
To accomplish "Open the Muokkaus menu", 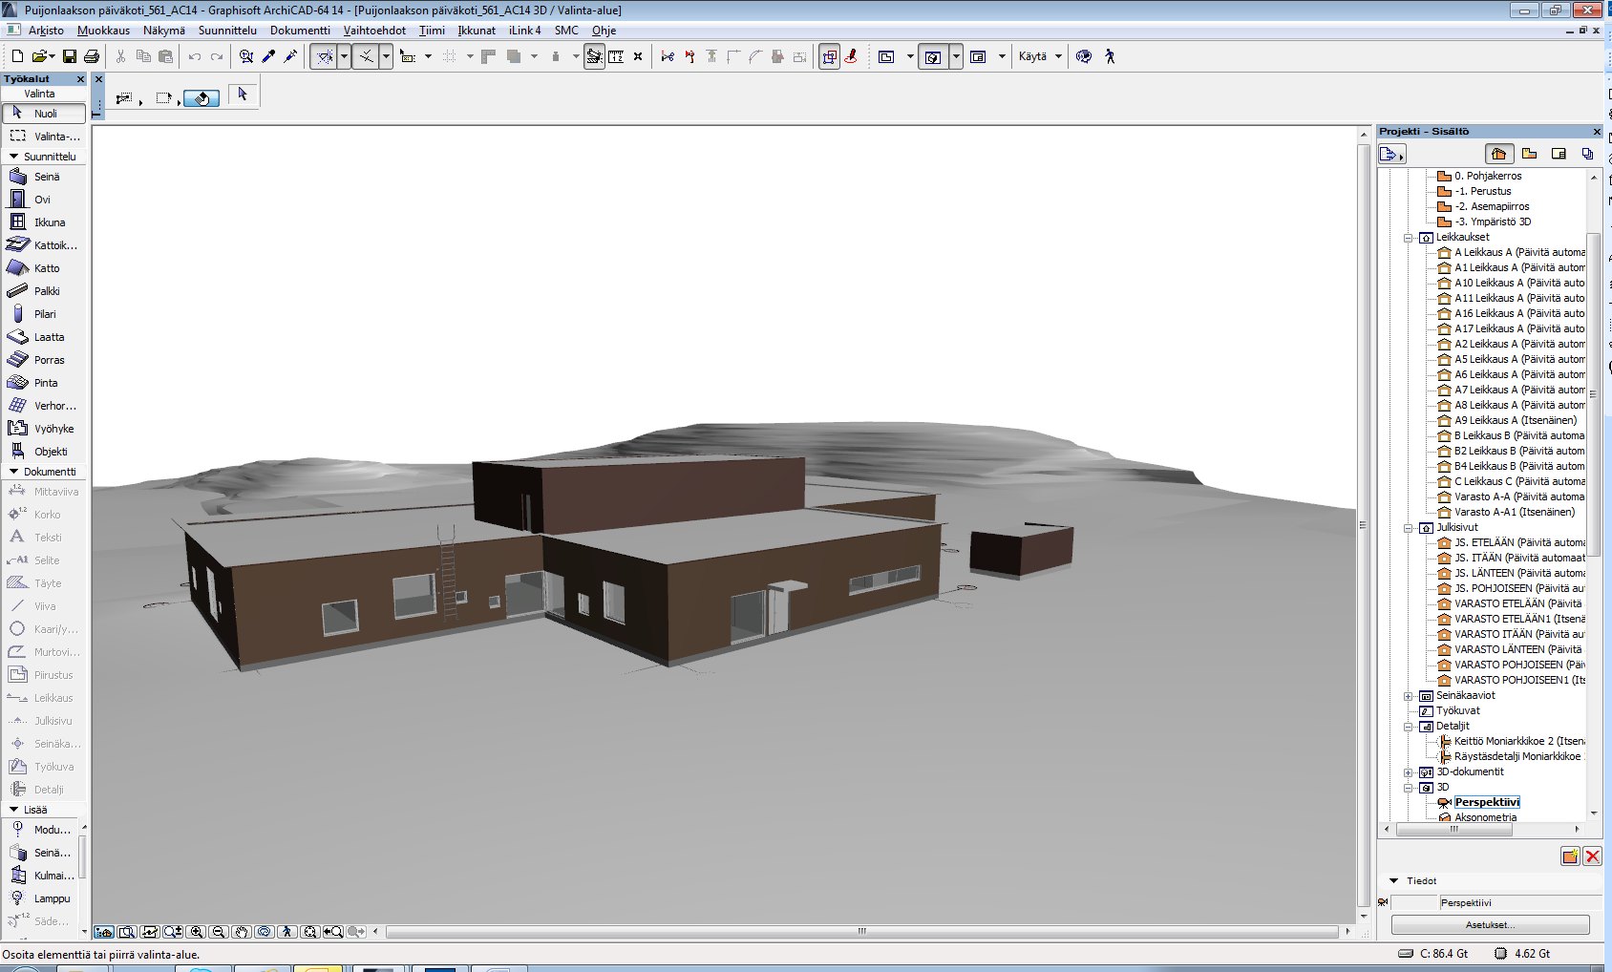I will click(x=103, y=31).
